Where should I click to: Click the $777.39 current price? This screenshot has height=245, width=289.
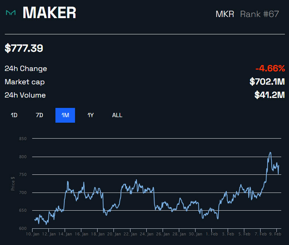pyautogui.click(x=24, y=48)
